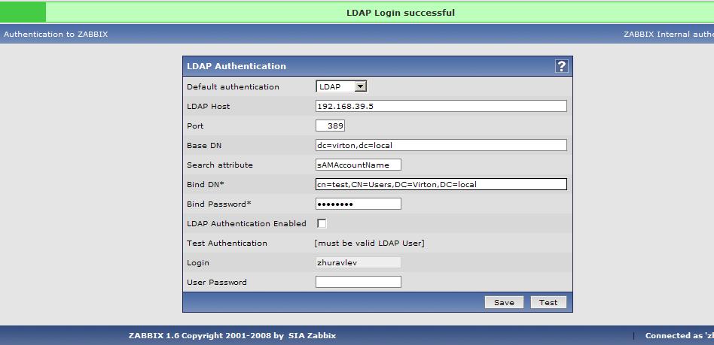Click the 'LDAP Authentication' form title

coord(236,66)
